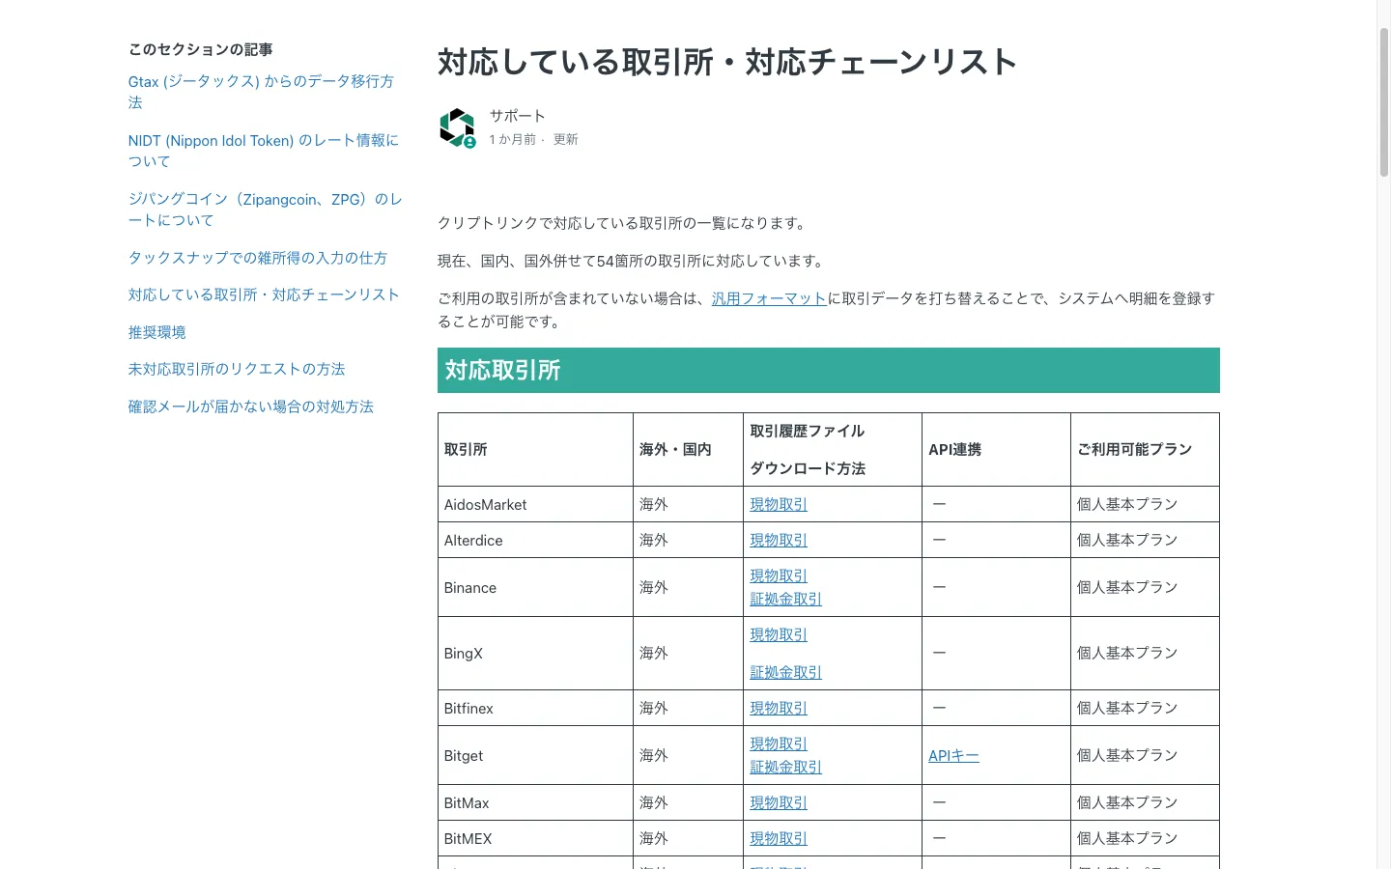Open the Gtax data migration article link
Screen dimensions: 1391x869
click(x=261, y=92)
